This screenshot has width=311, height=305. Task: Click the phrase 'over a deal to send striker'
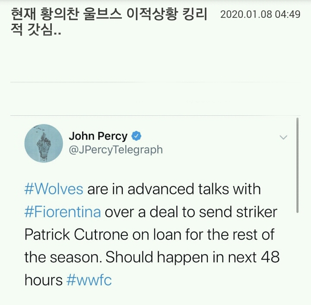191,212
